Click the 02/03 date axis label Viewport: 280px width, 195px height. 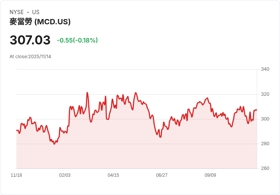tap(65, 175)
